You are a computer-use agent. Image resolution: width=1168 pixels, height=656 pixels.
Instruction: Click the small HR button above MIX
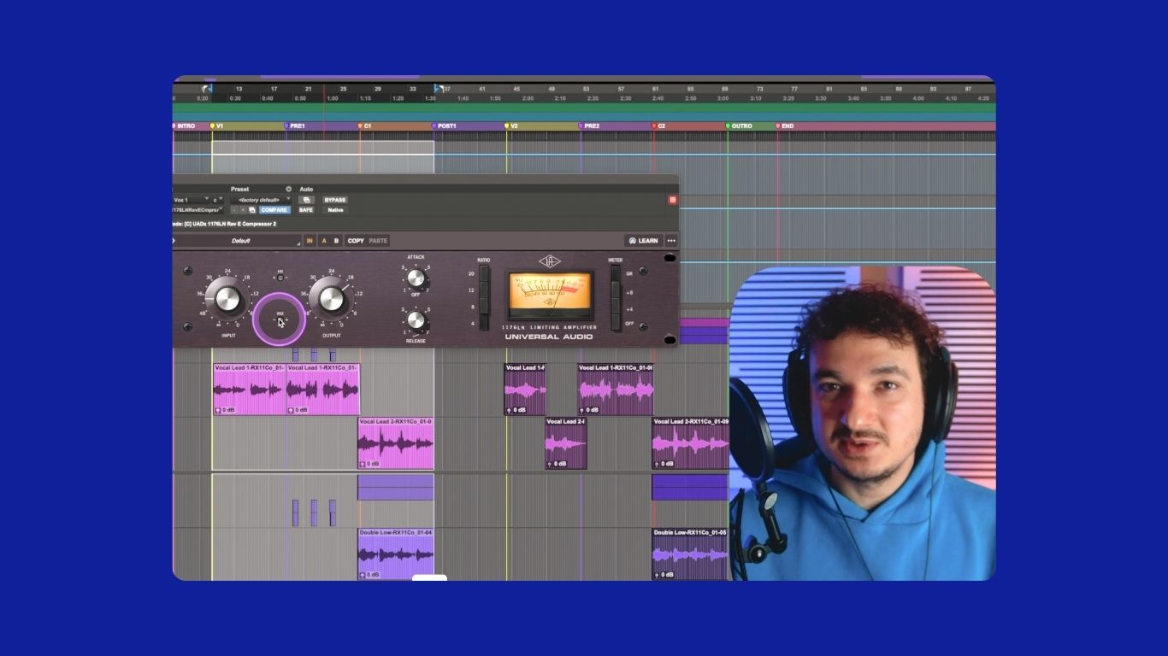coord(280,278)
